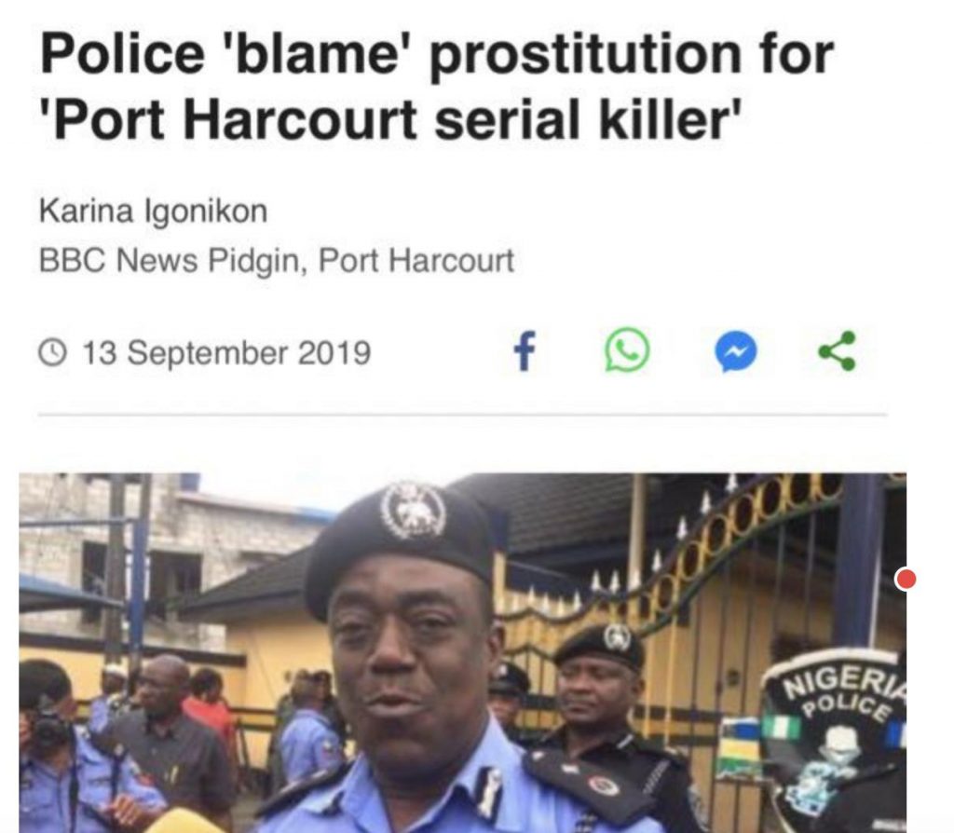
Task: Share the article on Facebook
Action: tap(525, 351)
